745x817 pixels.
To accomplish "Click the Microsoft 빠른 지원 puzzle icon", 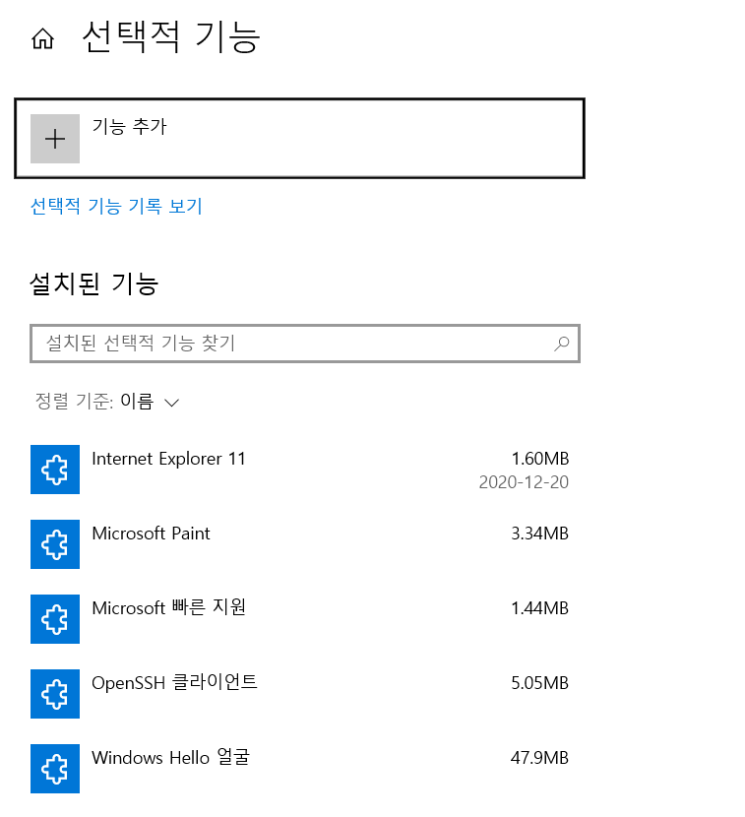I will pos(55,619).
